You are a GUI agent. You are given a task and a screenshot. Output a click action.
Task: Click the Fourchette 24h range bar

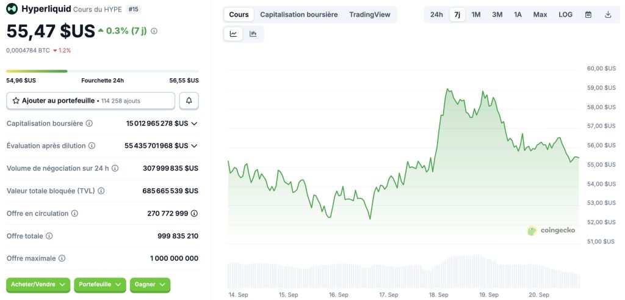(x=102, y=71)
